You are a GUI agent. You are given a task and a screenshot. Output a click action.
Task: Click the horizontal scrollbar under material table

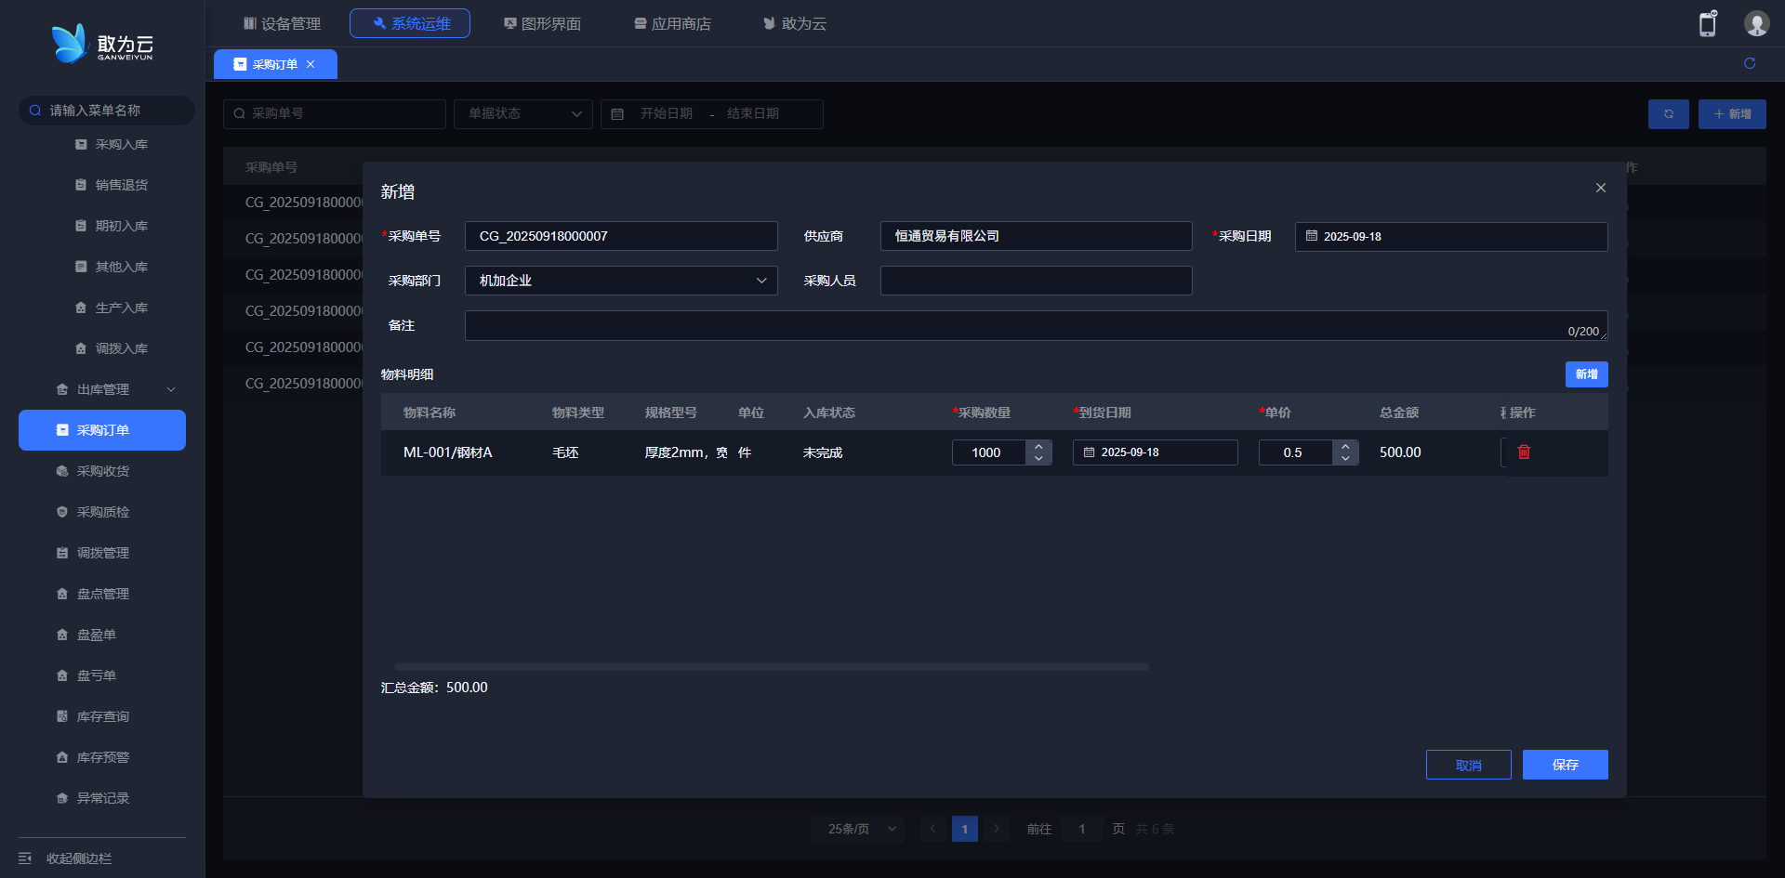click(772, 667)
